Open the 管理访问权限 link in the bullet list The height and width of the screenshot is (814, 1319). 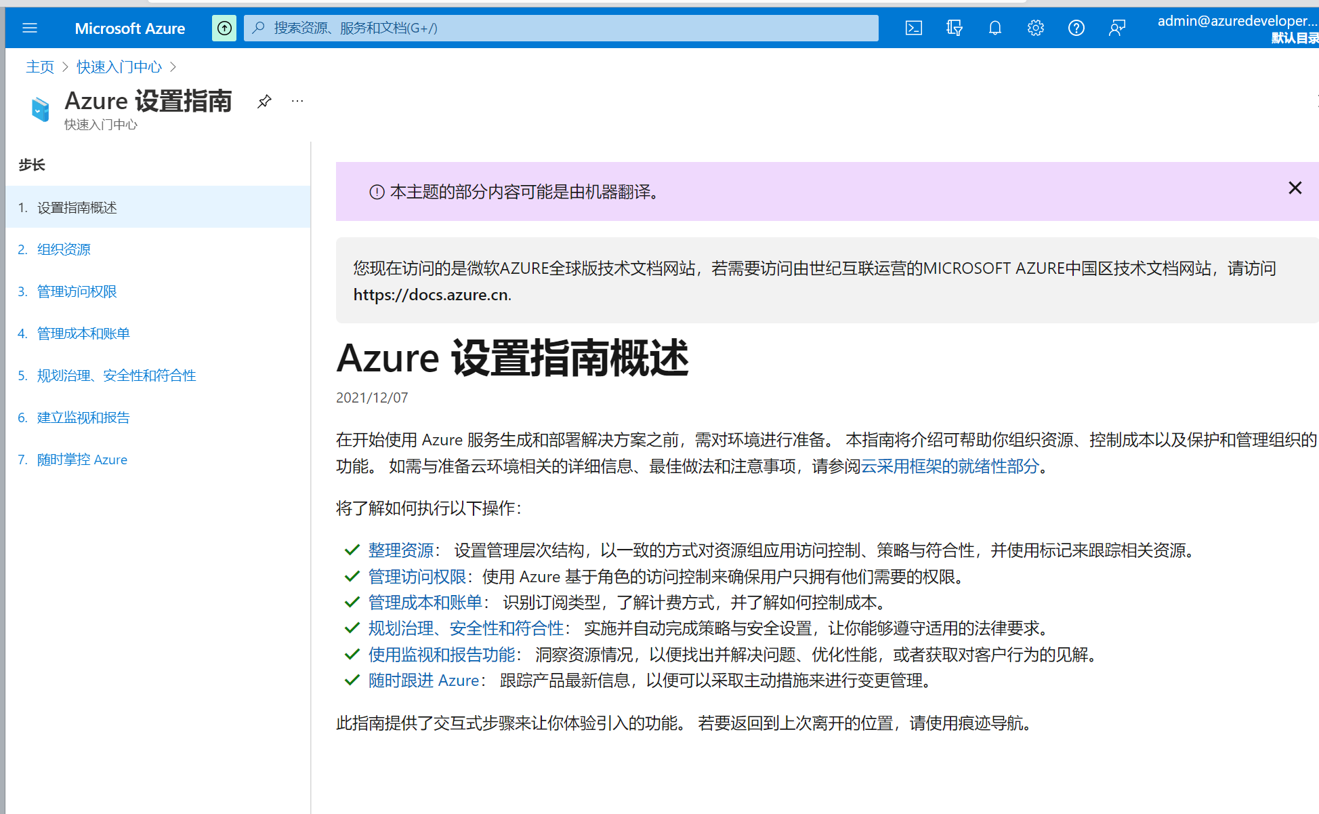[x=417, y=577]
